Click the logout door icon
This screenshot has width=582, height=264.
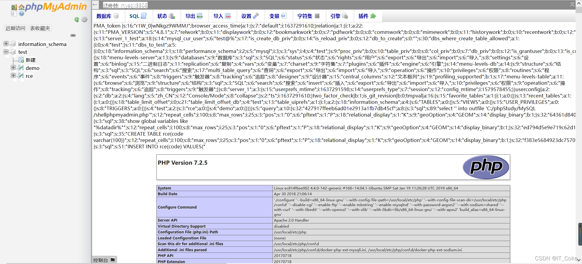14,8
